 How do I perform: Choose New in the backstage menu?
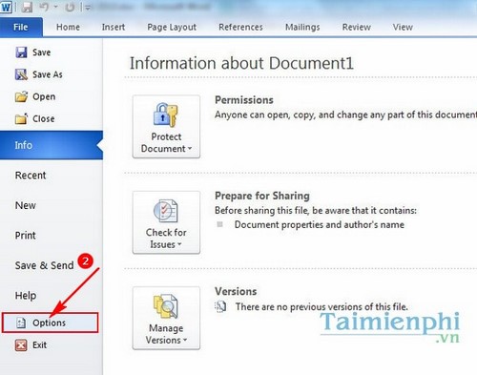26,205
